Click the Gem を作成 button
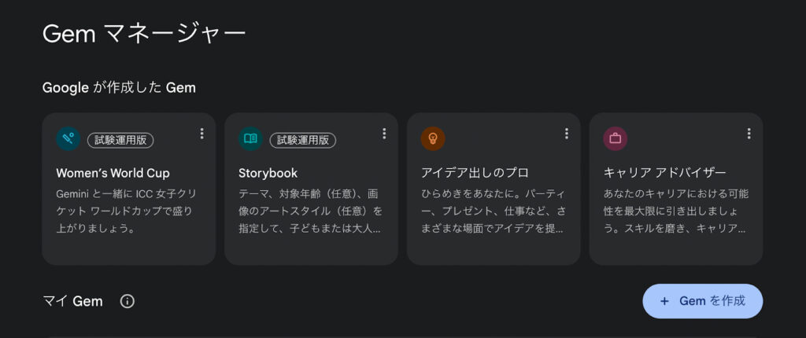The image size is (806, 338). (x=702, y=301)
